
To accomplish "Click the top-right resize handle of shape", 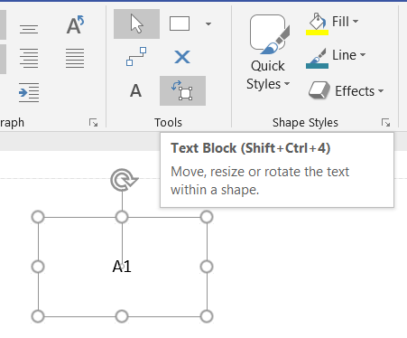I will 207,217.
